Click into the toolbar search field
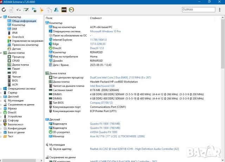The height and width of the screenshot is (162, 225). 200,10
